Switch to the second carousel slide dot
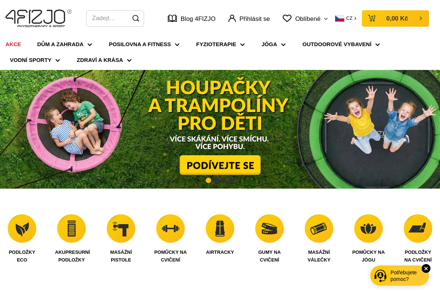Screen dimensions: 440x293 coord(216,180)
